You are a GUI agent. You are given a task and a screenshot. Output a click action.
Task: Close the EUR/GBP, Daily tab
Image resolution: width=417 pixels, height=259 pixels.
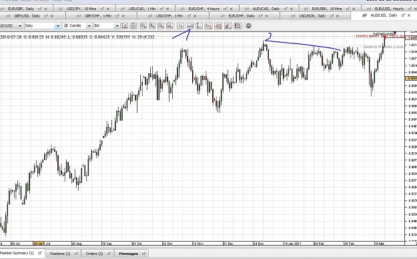[46, 9]
